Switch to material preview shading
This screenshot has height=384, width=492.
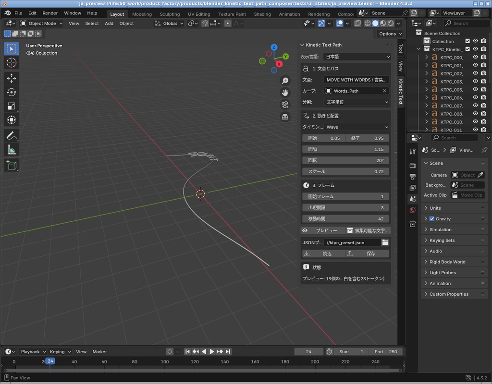(x=383, y=24)
